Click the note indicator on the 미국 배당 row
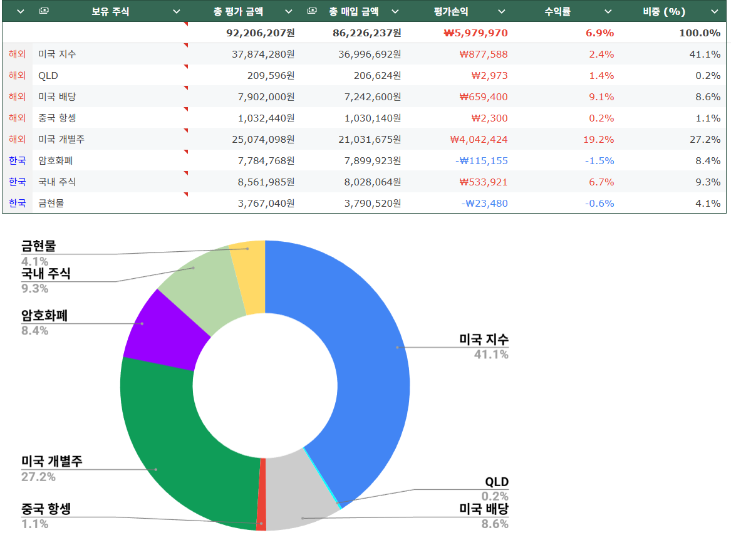The image size is (731, 540). pyautogui.click(x=186, y=88)
